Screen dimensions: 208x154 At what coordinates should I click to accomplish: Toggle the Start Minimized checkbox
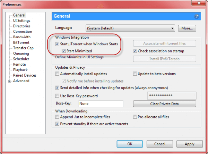64,51
